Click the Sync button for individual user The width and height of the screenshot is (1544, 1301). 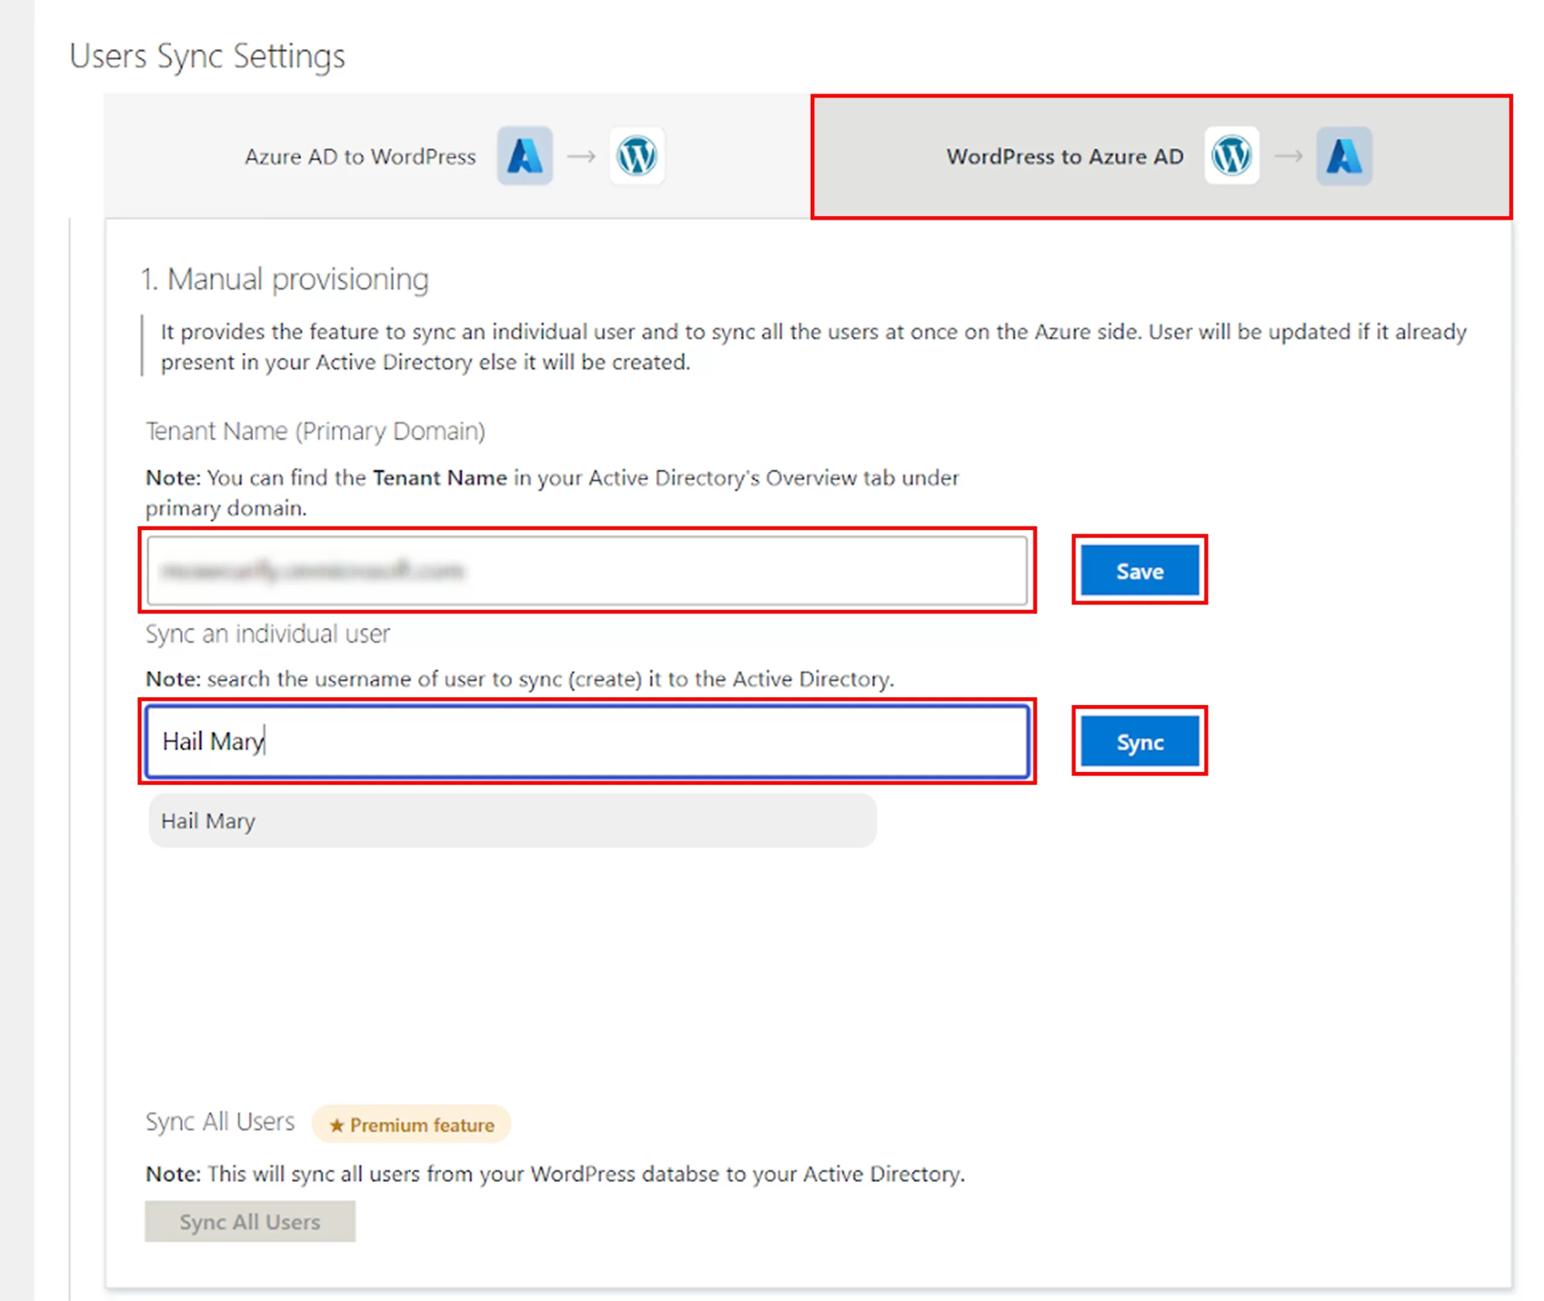click(1139, 741)
